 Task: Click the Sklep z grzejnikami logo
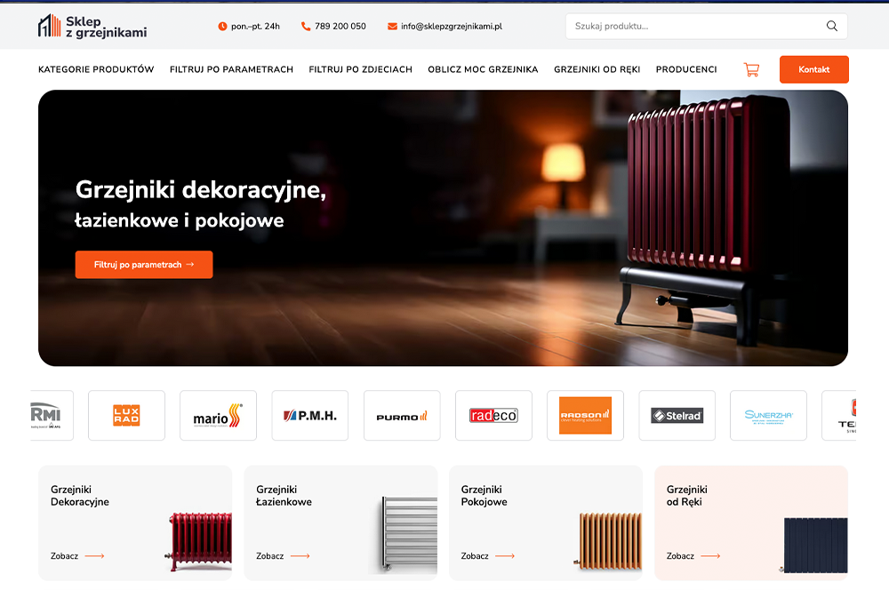(x=92, y=27)
